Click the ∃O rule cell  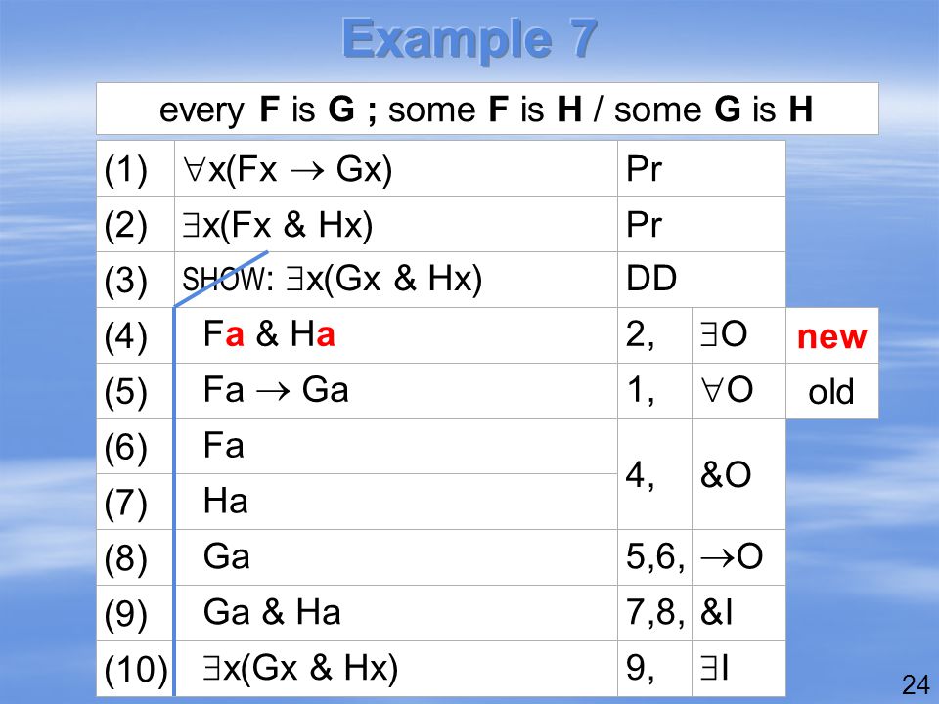(738, 335)
